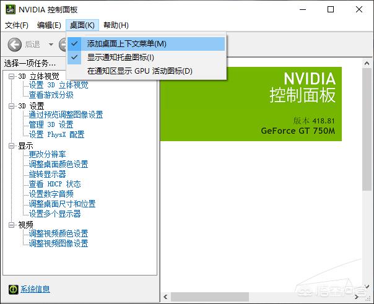Open 更改分辨率 task
The height and width of the screenshot is (304, 374).
tap(47, 154)
